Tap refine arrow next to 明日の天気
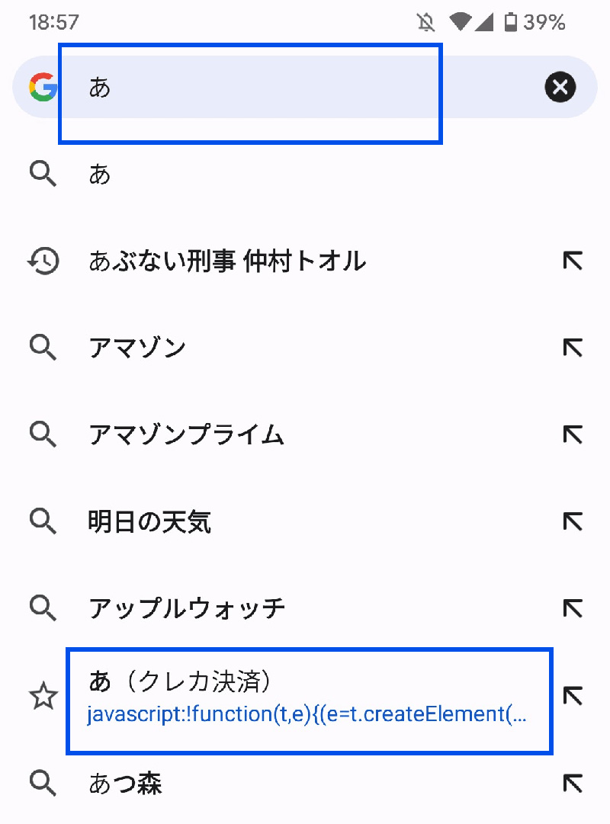 click(572, 522)
